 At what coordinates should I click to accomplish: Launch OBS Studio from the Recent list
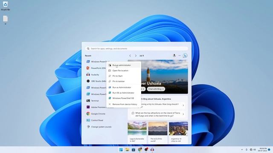click(96, 81)
